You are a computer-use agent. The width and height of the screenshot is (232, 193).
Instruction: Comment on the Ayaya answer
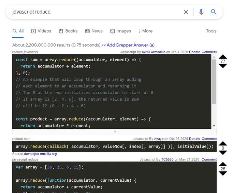(x=209, y=139)
